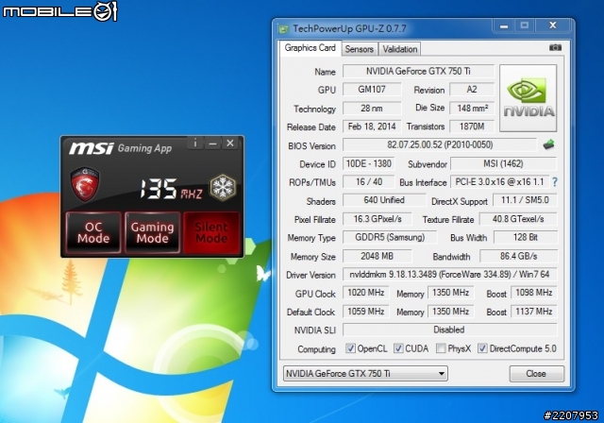The height and width of the screenshot is (423, 604).
Task: Select the Graphics Card tab
Action: click(x=310, y=48)
